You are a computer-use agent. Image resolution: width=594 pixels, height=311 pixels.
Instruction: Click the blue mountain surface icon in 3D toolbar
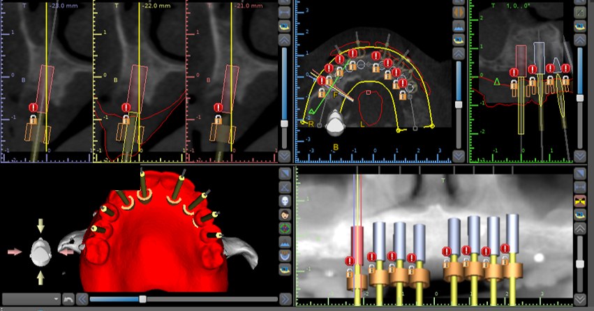[285, 242]
